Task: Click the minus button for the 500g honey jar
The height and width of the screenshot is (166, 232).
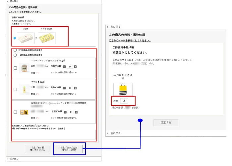Action: point(64,66)
